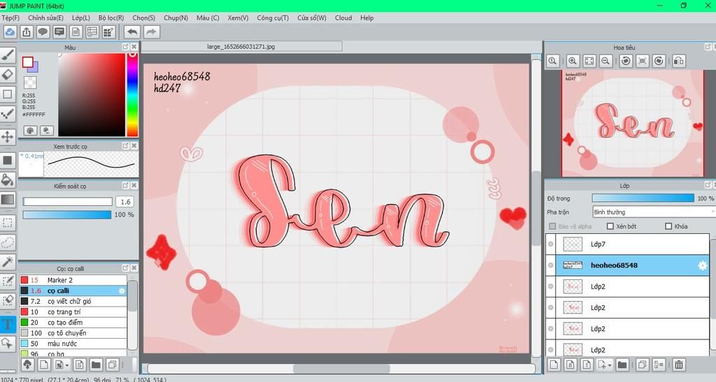Screen dimensions: 716x382
Task: Toggle visibility of layer Lớp7
Action: (x=551, y=244)
